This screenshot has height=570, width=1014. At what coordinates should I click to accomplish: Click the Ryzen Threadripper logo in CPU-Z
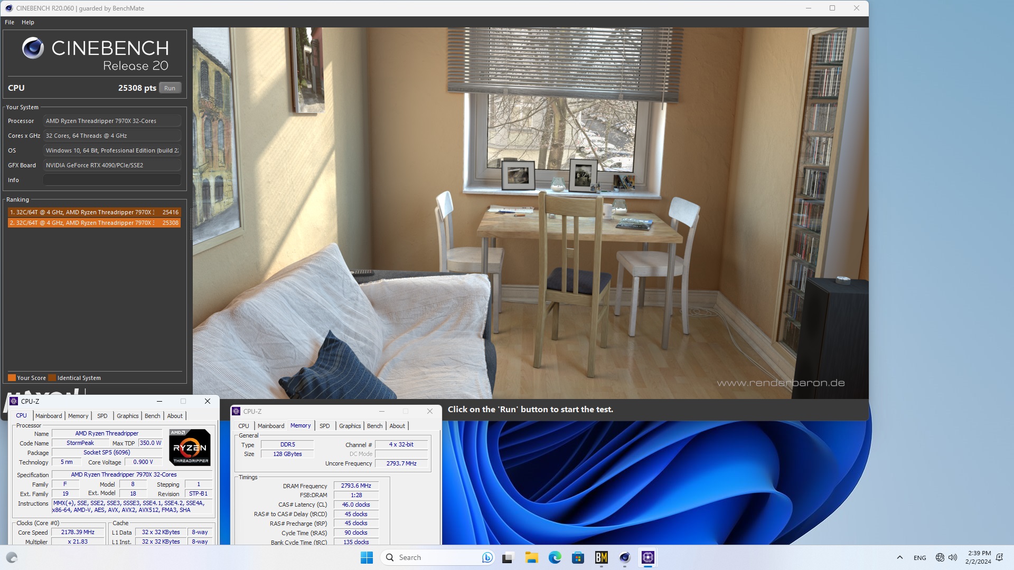[190, 447]
